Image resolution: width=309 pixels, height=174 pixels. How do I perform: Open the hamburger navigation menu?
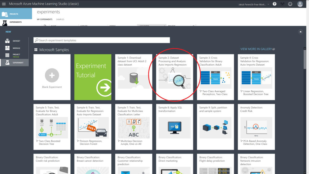(4, 4)
